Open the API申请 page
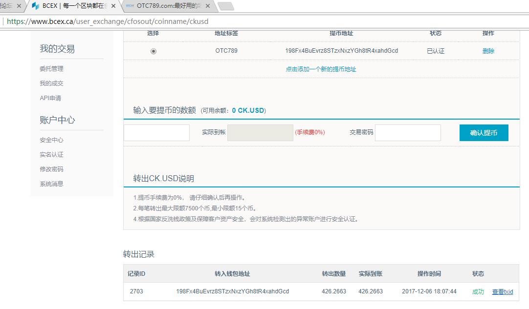The width and height of the screenshot is (529, 309). pyautogui.click(x=50, y=98)
